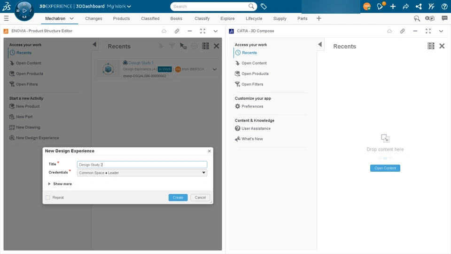This screenshot has width=451, height=254.
Task: Toggle the dashboard view switch icon
Action: point(430,18)
